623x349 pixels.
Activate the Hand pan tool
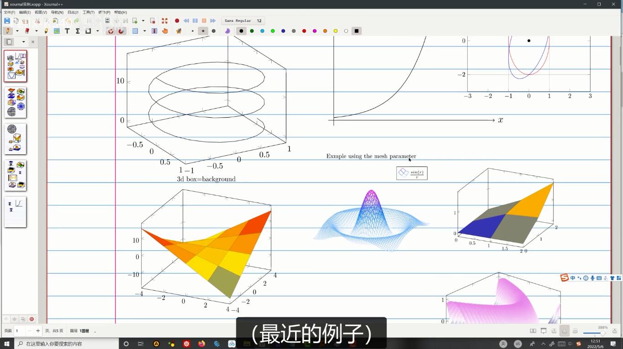click(165, 31)
